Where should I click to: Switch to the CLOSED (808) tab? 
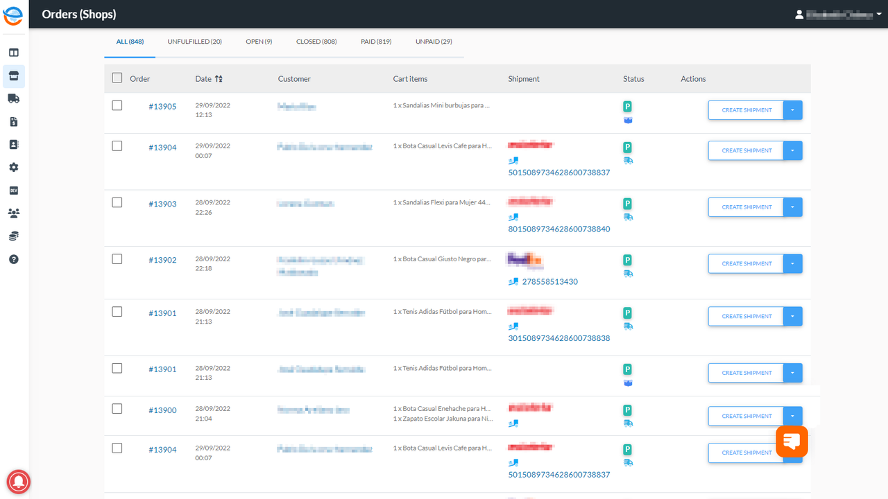coord(316,42)
